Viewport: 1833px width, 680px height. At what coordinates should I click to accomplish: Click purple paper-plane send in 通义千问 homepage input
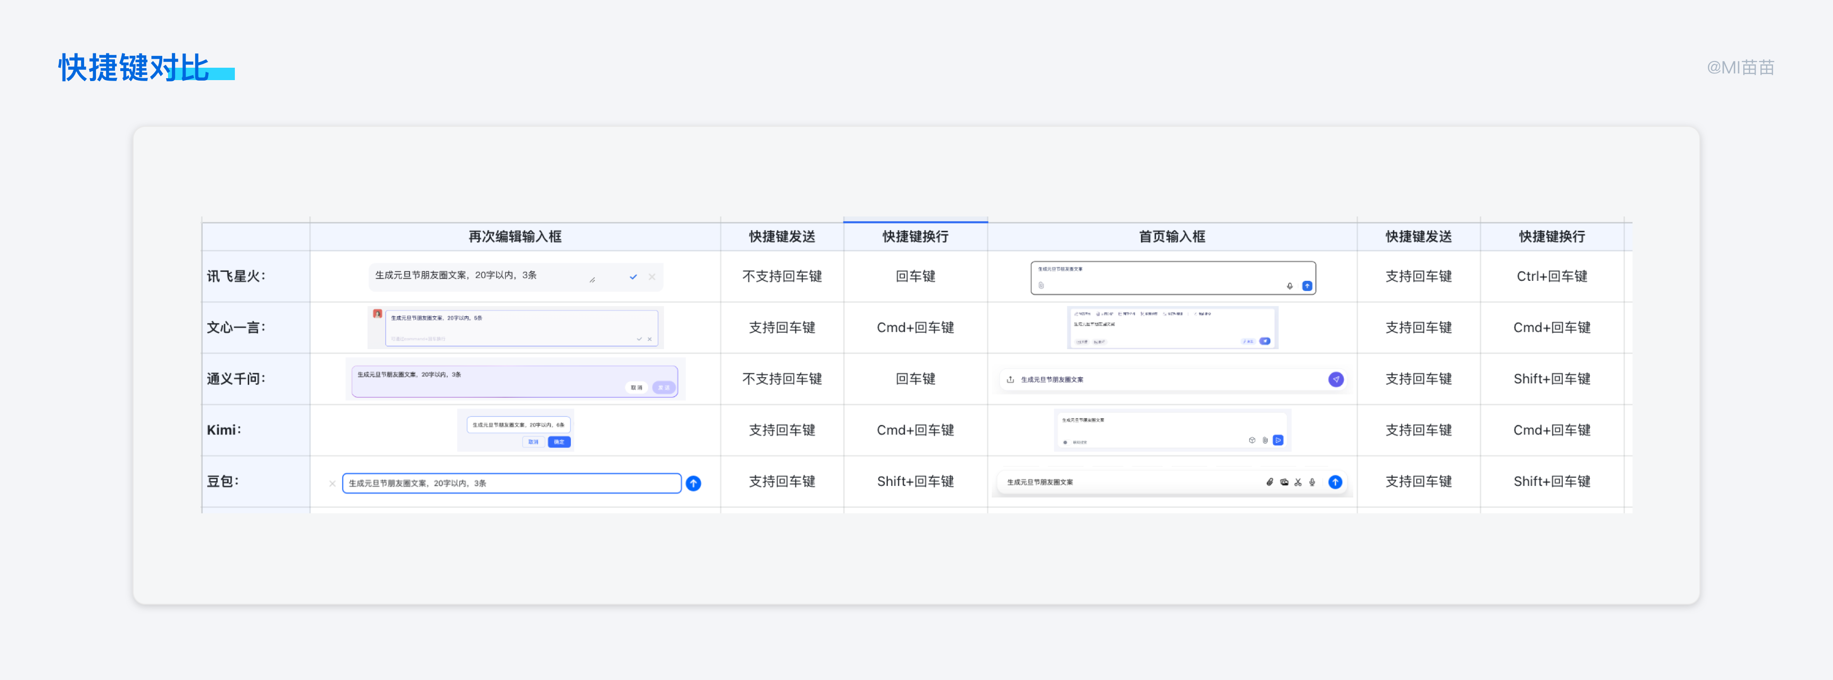[1337, 380]
